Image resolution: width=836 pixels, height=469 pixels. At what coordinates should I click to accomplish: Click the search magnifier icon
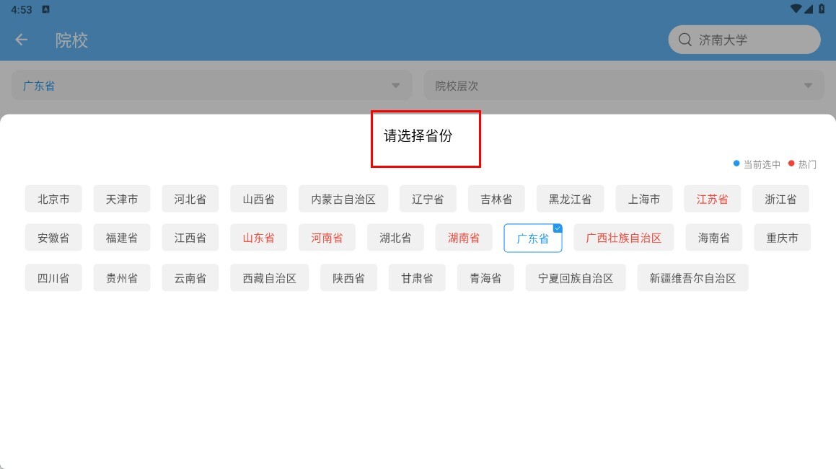[x=685, y=40]
